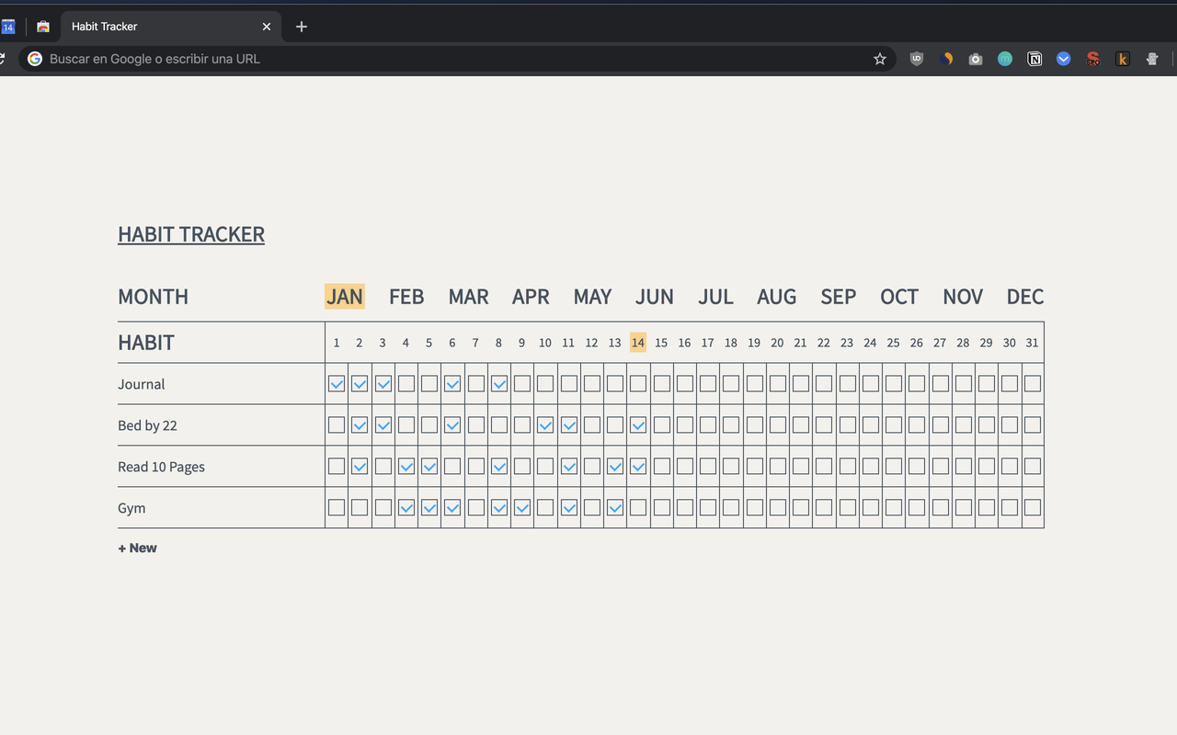Select the DEC month tab
The image size is (1177, 735).
point(1024,297)
